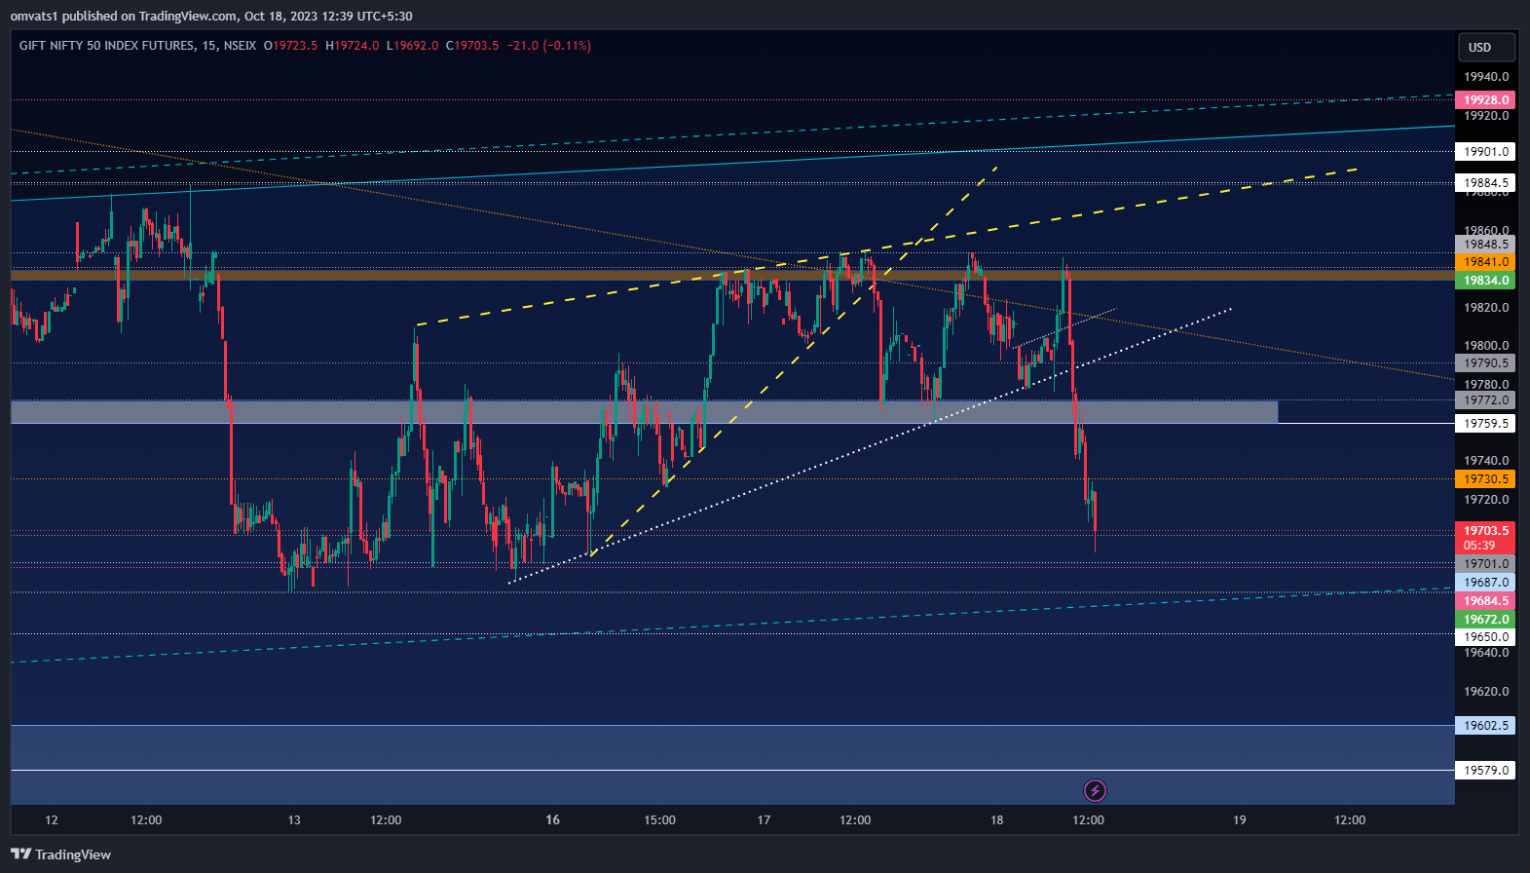Image resolution: width=1530 pixels, height=873 pixels.
Task: Click the orange 19730.5 price label
Action: (x=1486, y=479)
